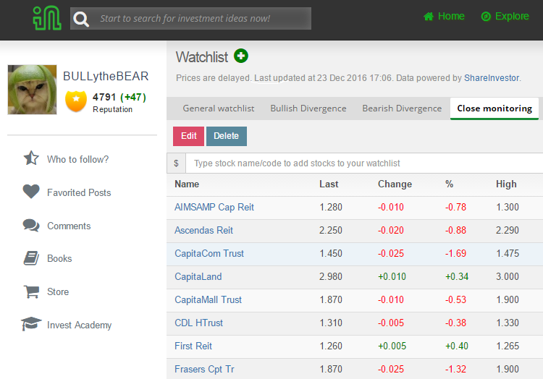Open AIMSAMP Cap Reit stock link

click(x=214, y=207)
